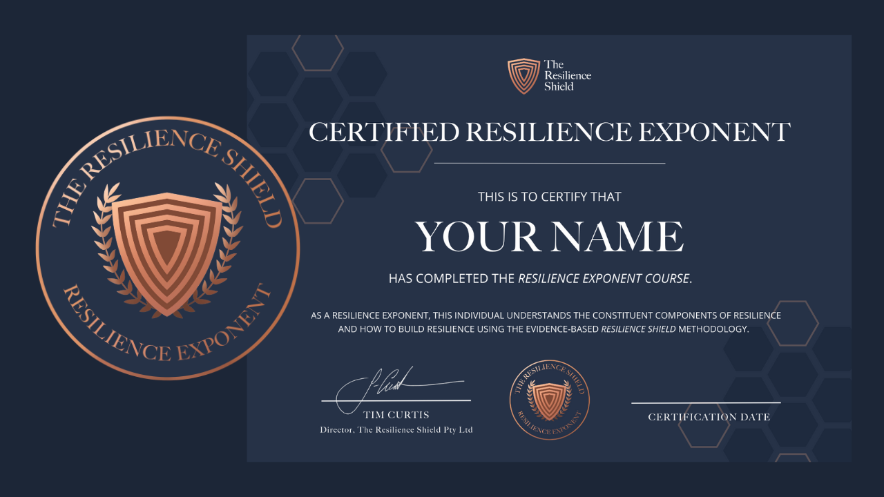Click the line starting "AS A RESILIENCE EXPONENT"
Viewport: 884px width, 497px height.
click(x=546, y=315)
